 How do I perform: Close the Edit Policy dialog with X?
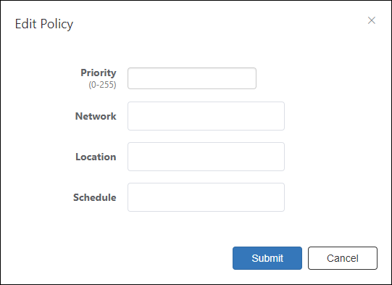[x=372, y=20]
